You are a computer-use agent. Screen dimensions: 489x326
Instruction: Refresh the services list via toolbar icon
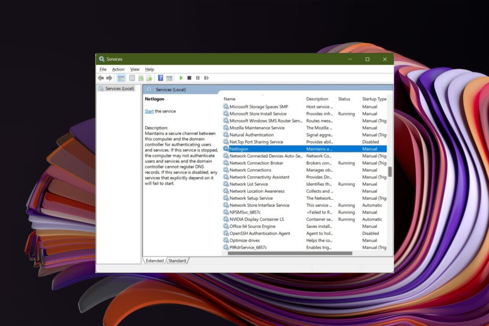141,78
